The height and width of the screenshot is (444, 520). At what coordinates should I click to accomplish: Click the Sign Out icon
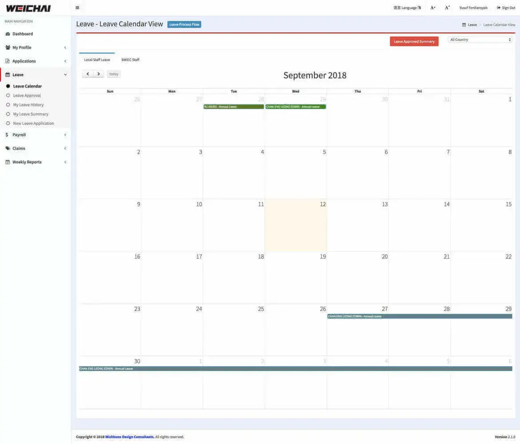(500, 8)
